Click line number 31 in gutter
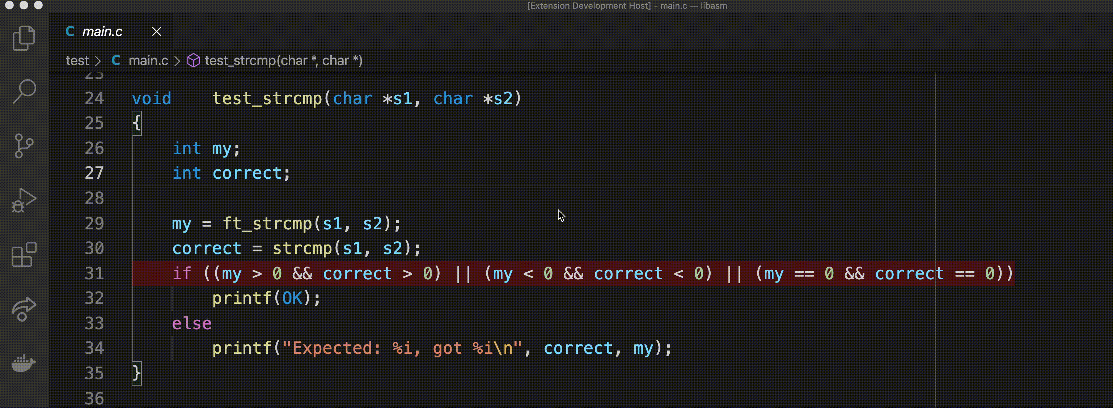The image size is (1113, 408). point(94,273)
